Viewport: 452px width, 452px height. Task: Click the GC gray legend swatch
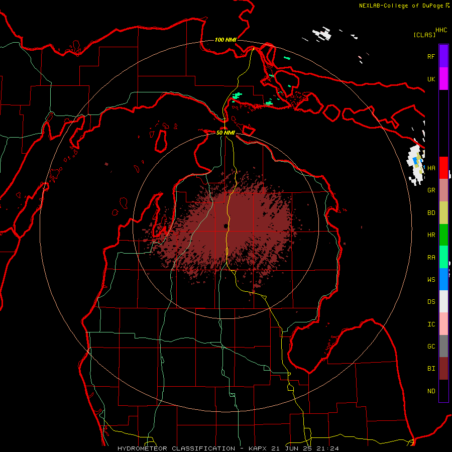point(443,346)
